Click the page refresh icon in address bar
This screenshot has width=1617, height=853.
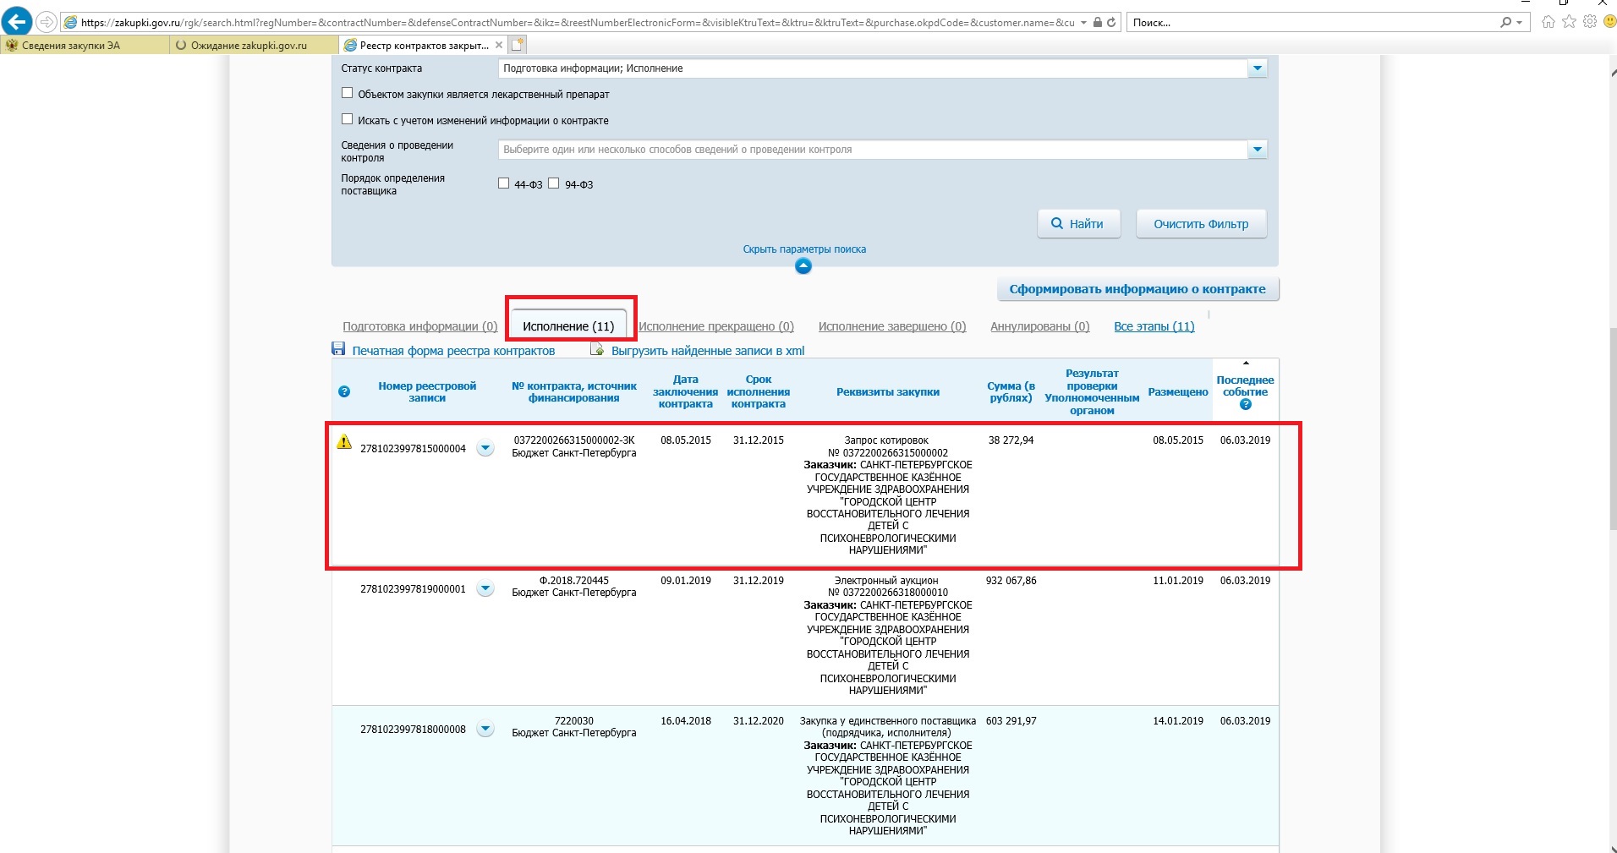(1111, 23)
